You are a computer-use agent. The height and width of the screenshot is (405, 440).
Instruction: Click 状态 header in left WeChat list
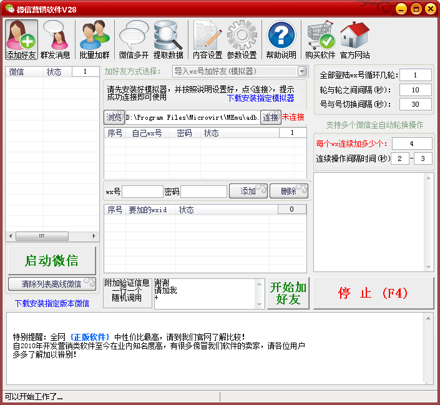[57, 72]
